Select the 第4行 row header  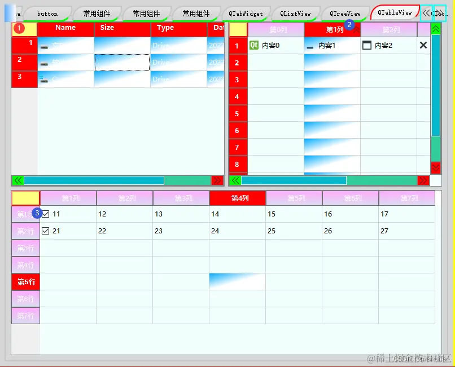pyautogui.click(x=25, y=265)
